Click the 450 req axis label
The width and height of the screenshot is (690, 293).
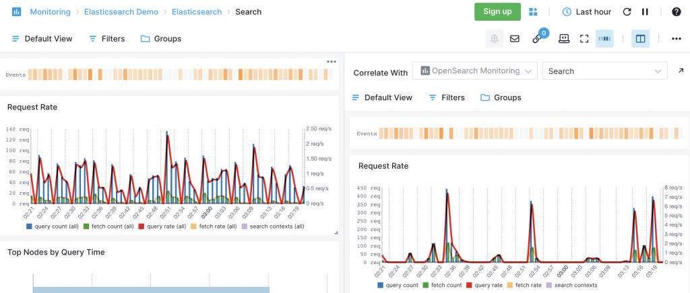[369, 187]
